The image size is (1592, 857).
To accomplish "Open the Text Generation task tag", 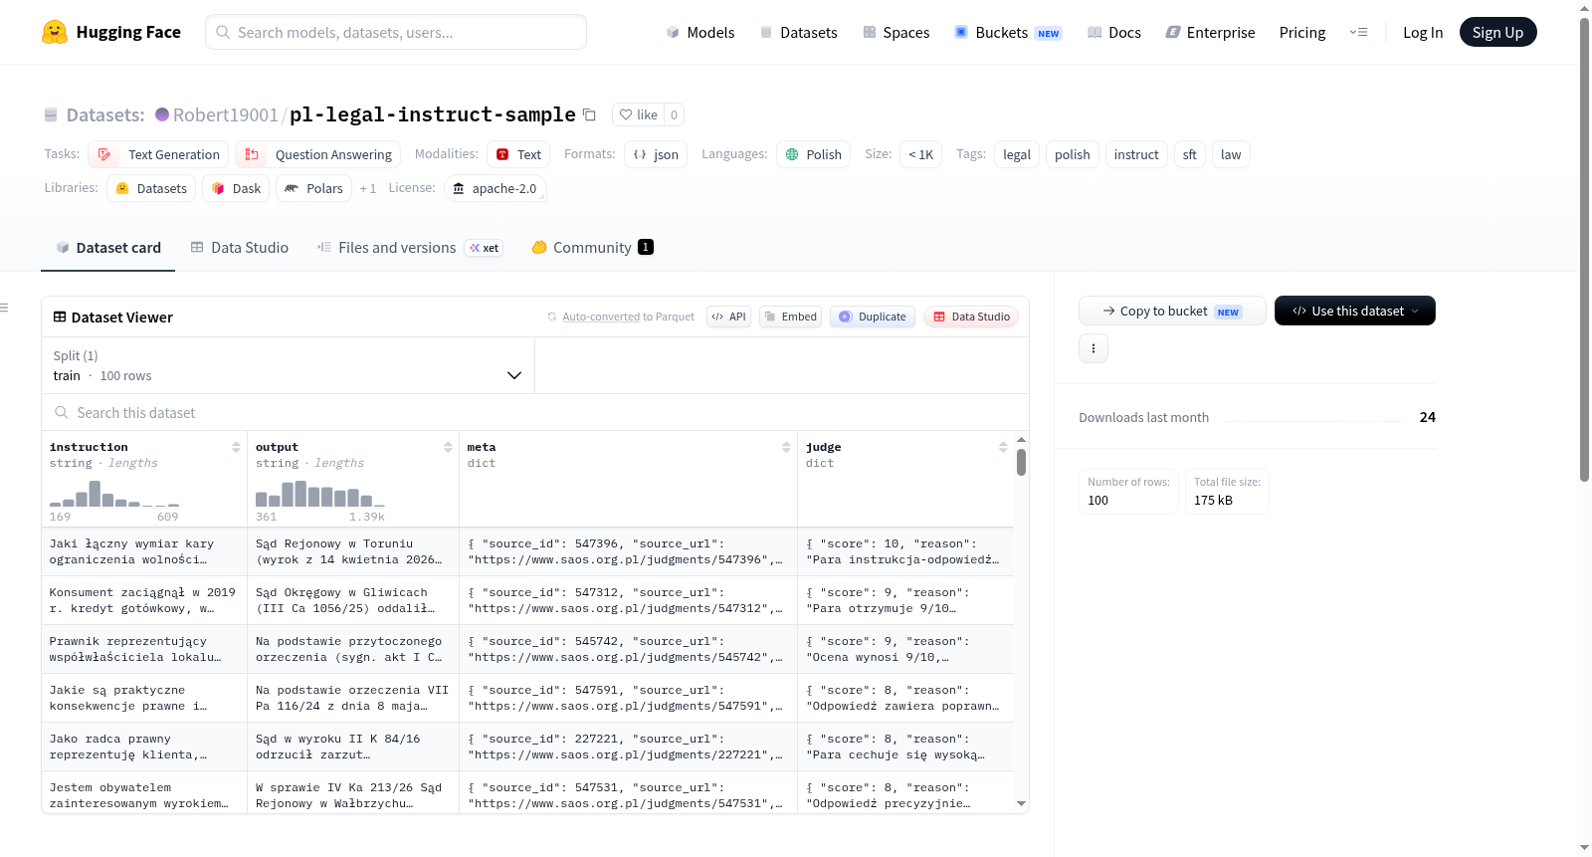I will 158,154.
